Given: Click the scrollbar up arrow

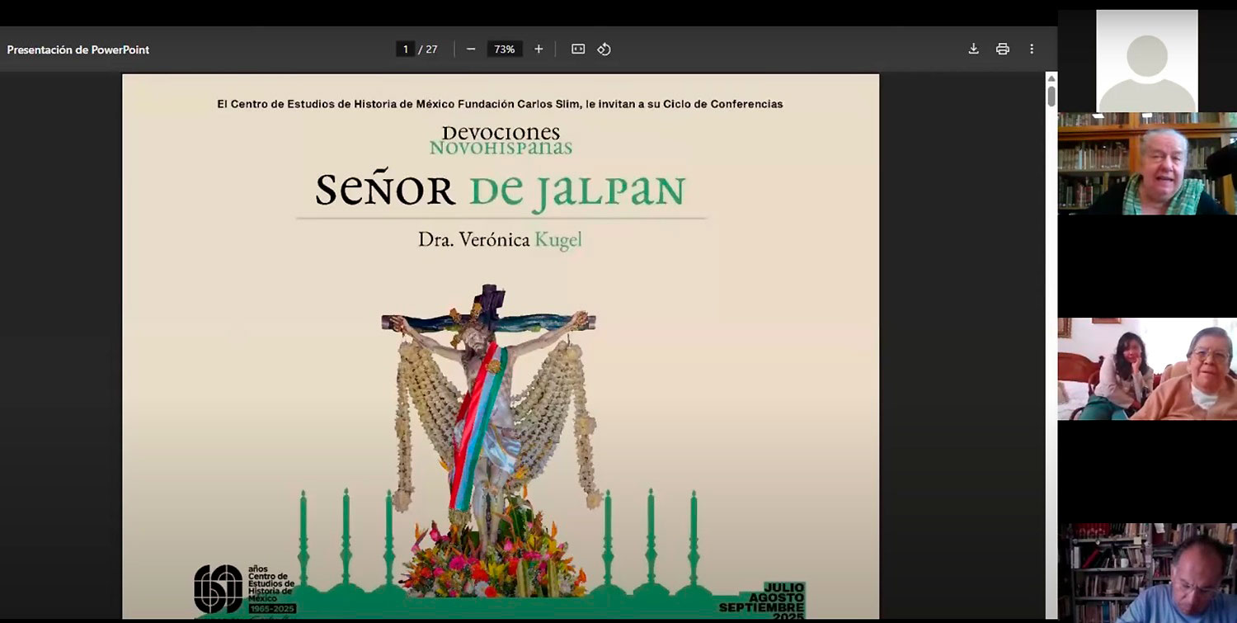Looking at the screenshot, I should 1051,78.
